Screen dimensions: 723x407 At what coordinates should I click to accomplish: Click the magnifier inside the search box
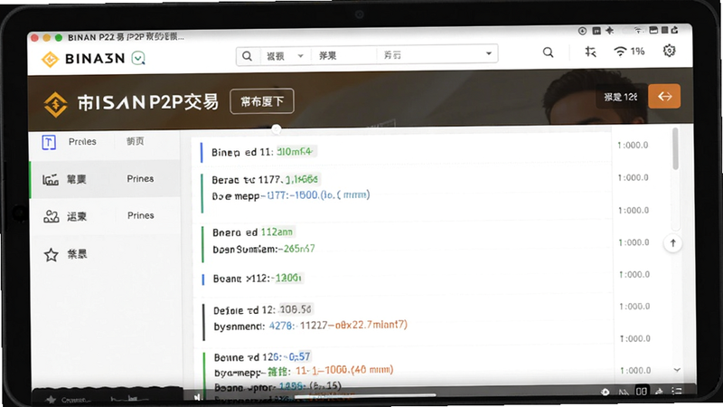(x=247, y=56)
